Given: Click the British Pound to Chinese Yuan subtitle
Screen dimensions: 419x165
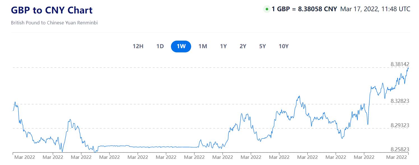Looking at the screenshot, I should [x=54, y=23].
